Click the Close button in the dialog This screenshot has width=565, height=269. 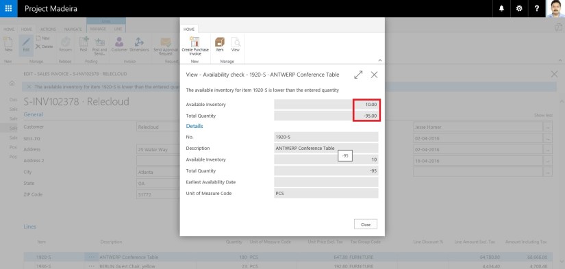pos(366,224)
